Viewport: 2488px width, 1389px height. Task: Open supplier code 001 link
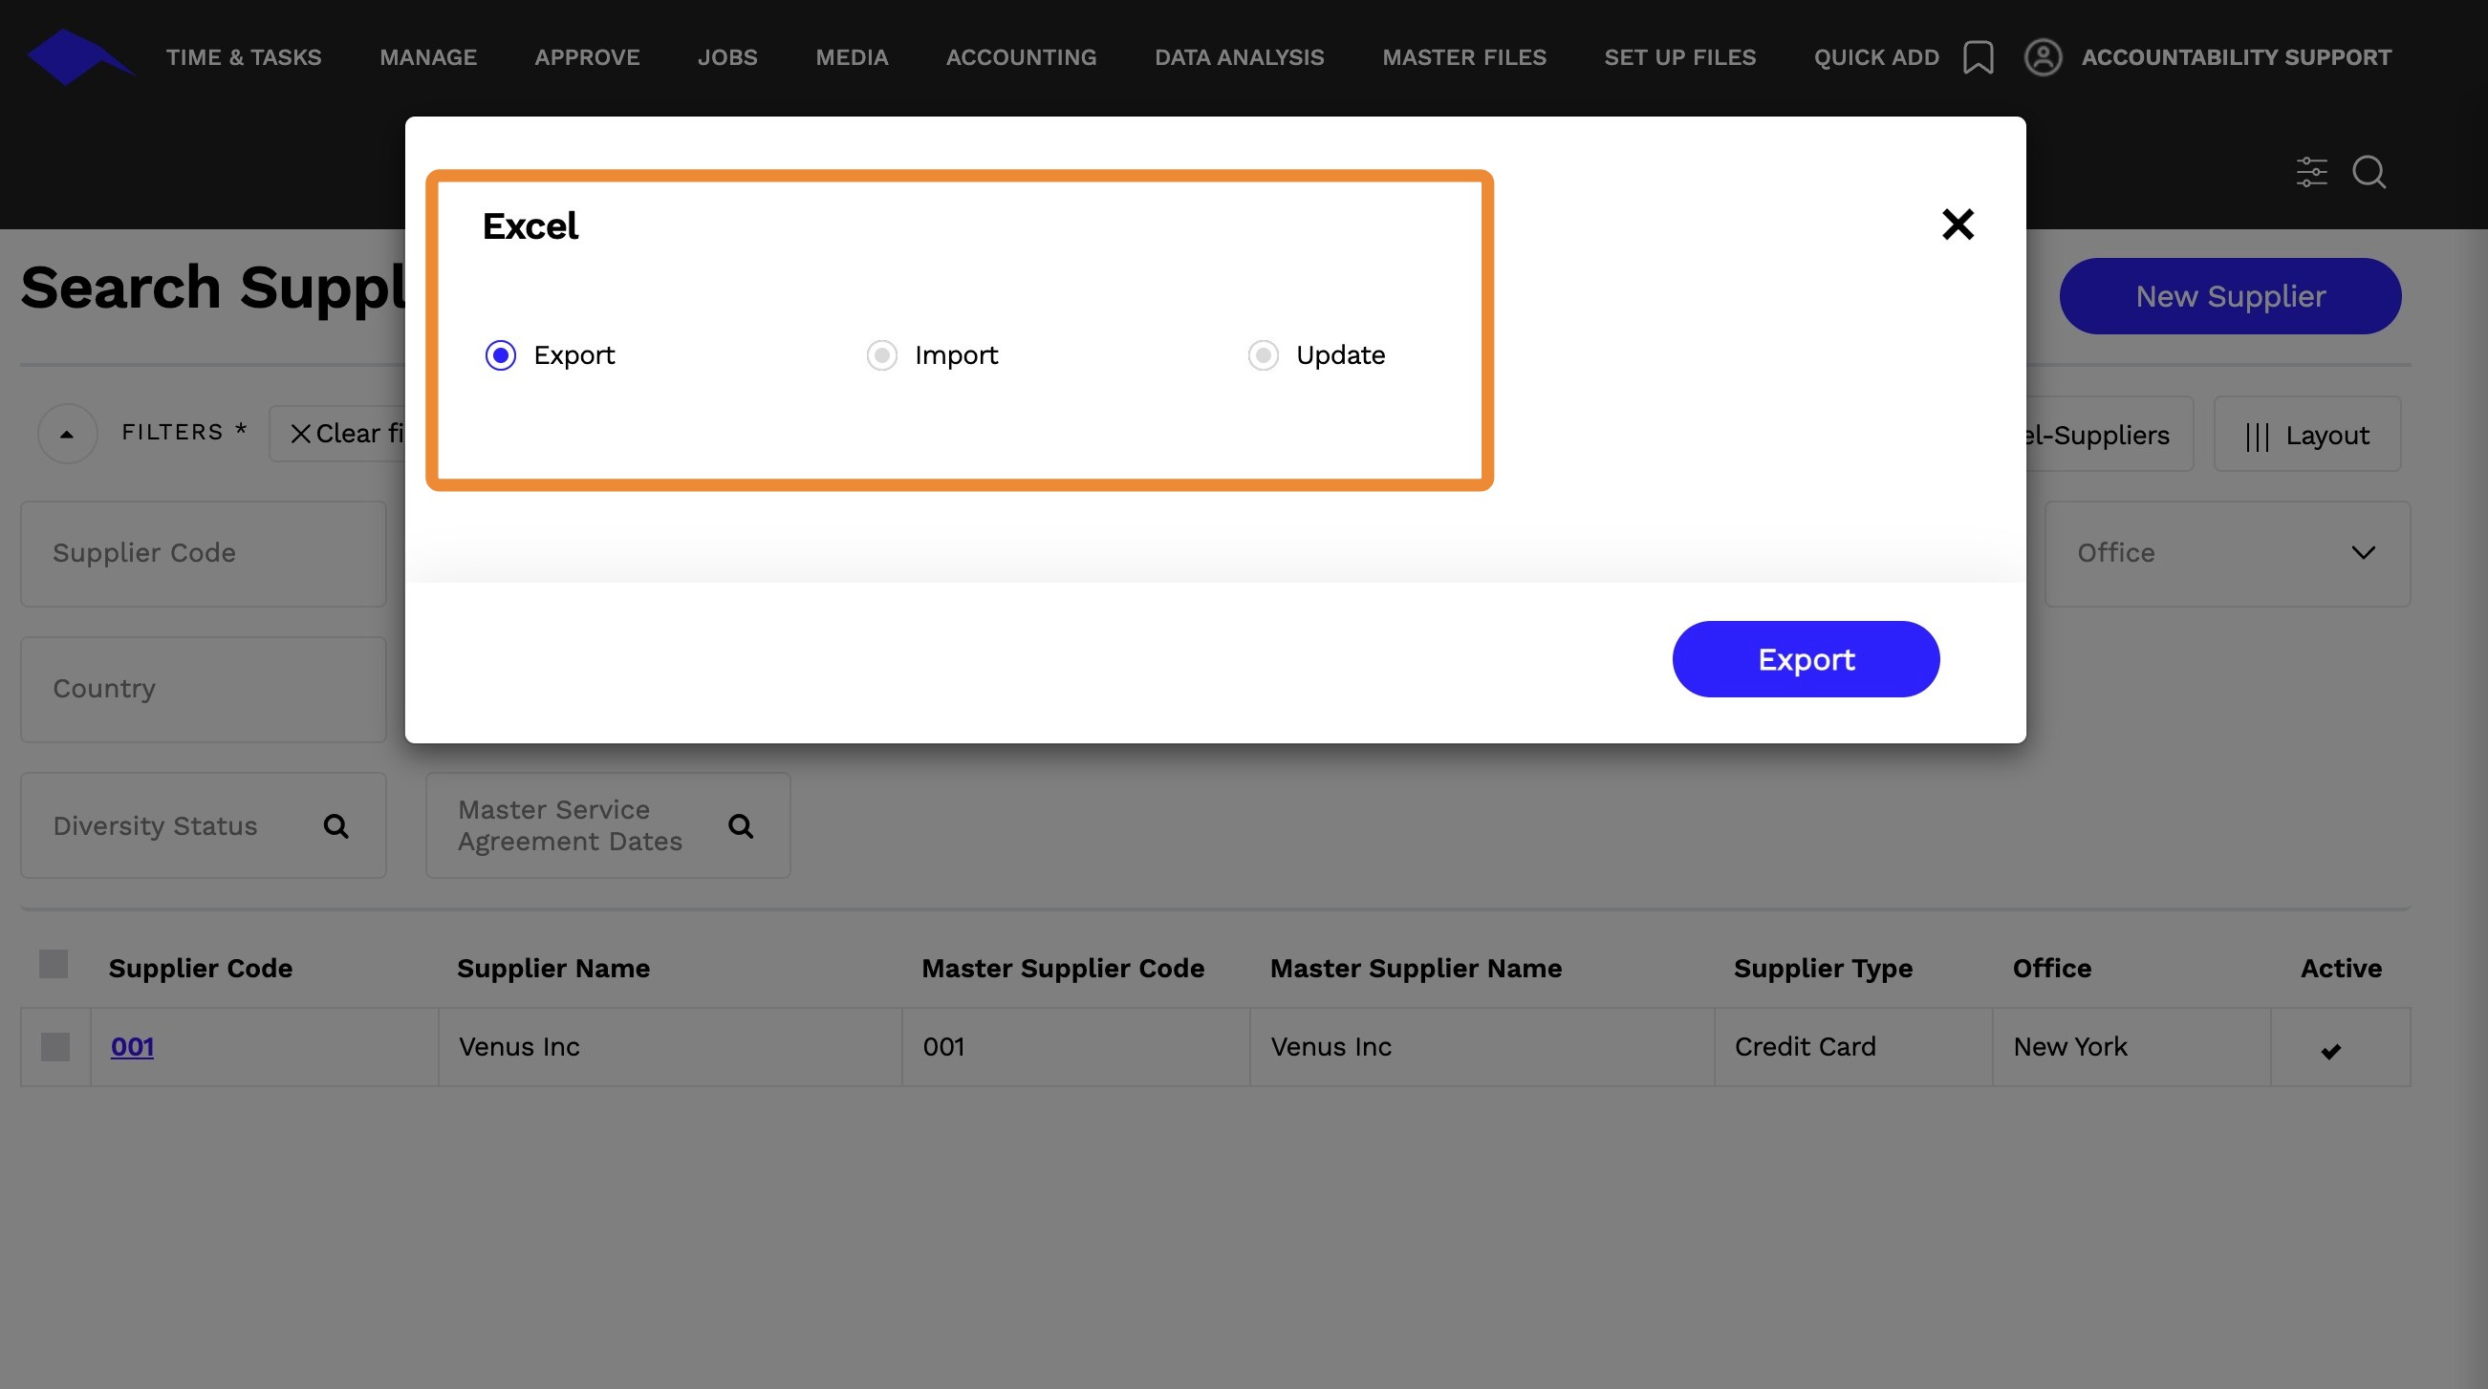point(132,1046)
